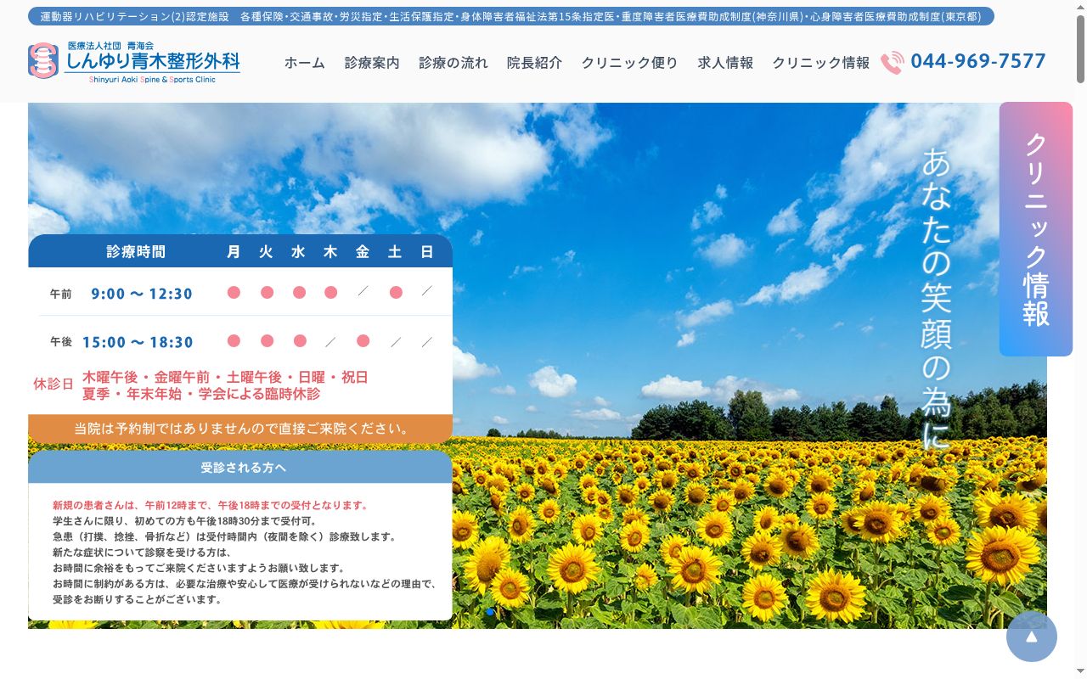The image size is (1087, 679).
Task: Click the 受診をお断りすることがございます line
Action: [x=137, y=599]
